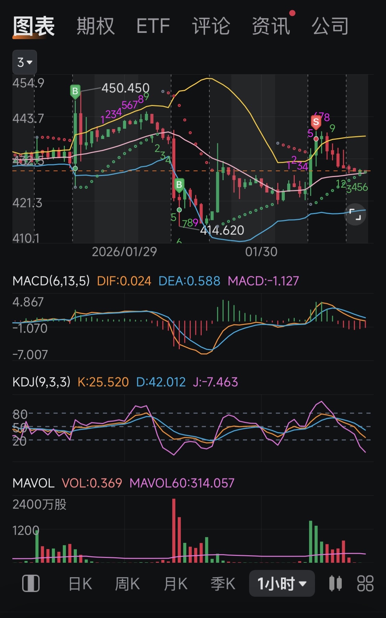Tap the MACD:-1.127 value
The height and width of the screenshot is (618, 386).
click(263, 281)
